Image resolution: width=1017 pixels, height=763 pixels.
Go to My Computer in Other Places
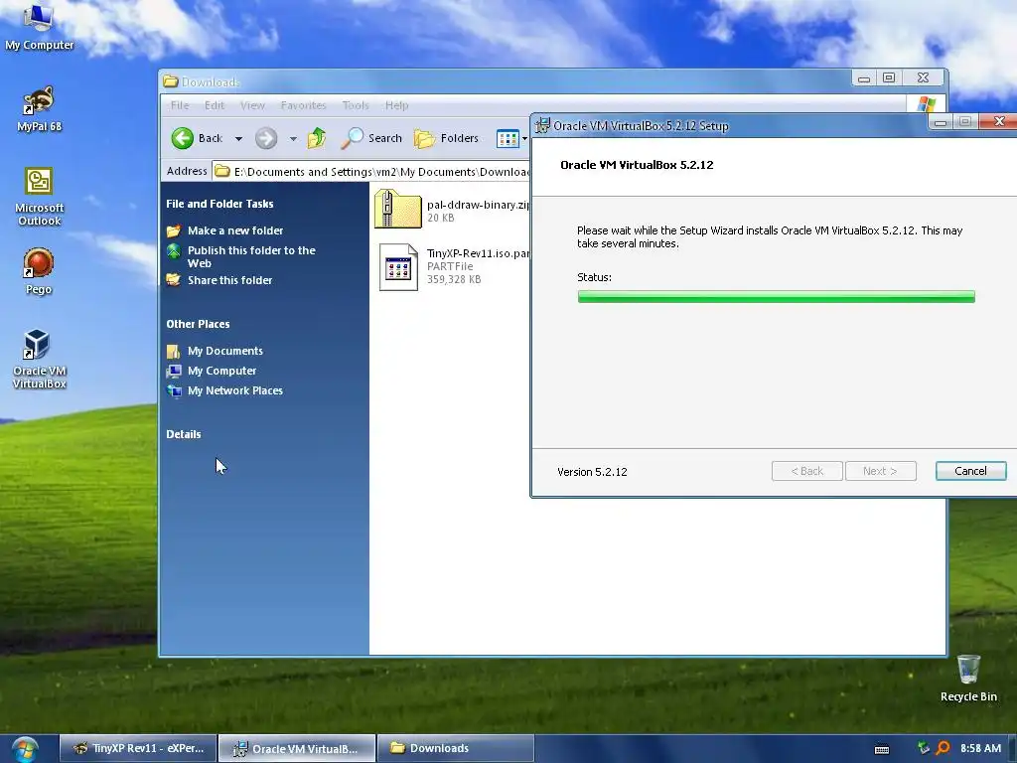pos(221,371)
